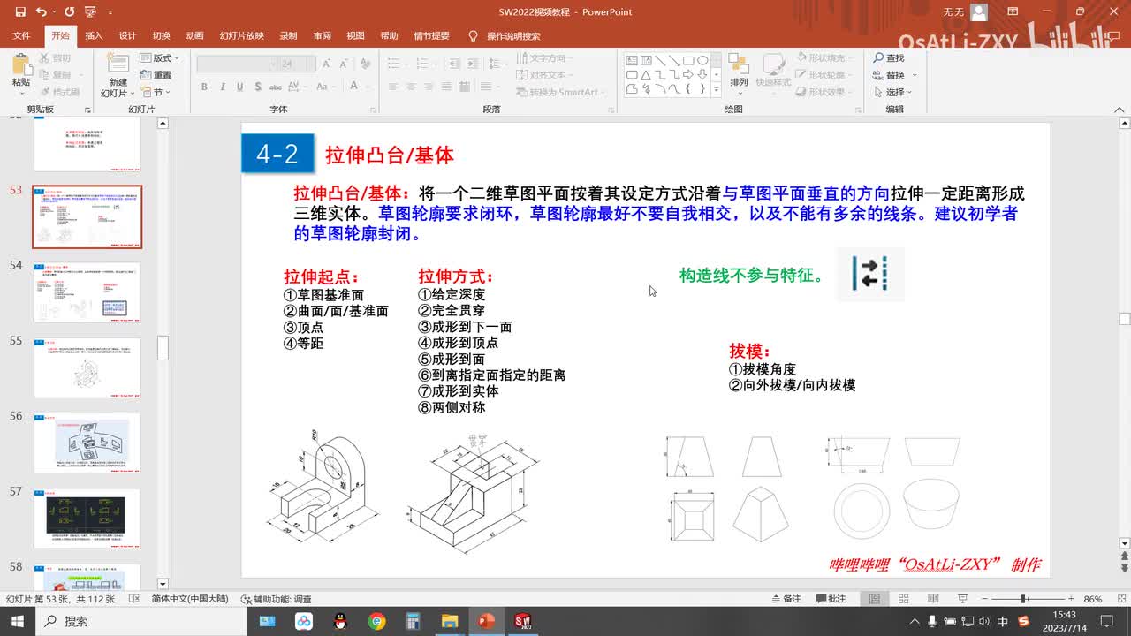This screenshot has width=1131, height=636.
Task: Increase font size icon
Action: 329,64
